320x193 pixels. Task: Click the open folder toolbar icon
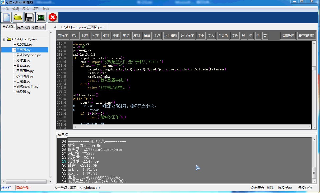(18, 17)
